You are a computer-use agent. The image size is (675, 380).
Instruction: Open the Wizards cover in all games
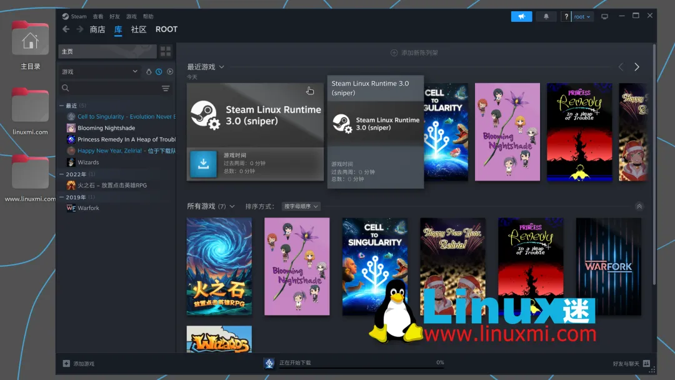[219, 339]
